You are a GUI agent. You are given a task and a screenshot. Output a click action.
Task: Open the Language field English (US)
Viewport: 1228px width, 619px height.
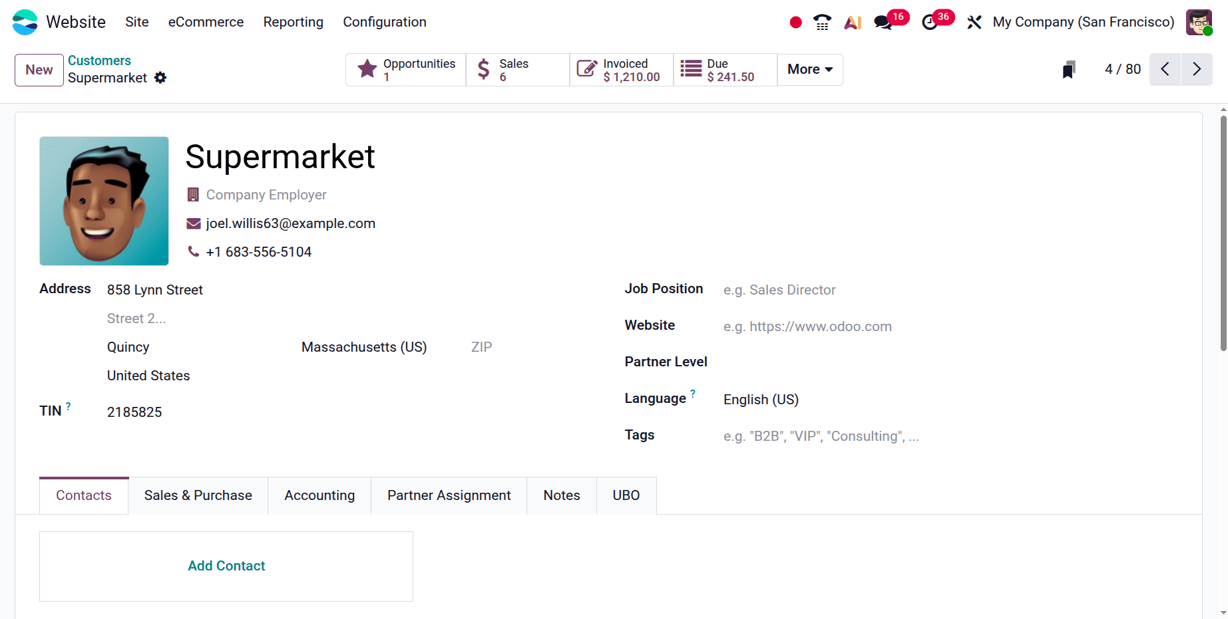[x=952, y=400]
